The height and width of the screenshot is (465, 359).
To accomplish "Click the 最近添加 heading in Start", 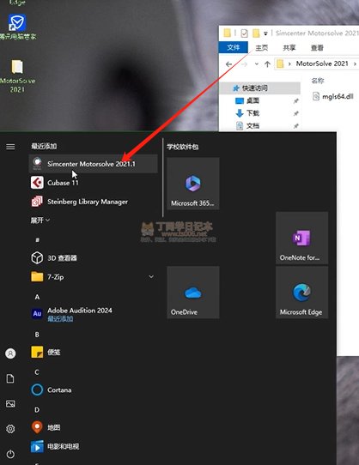I will pos(44,146).
